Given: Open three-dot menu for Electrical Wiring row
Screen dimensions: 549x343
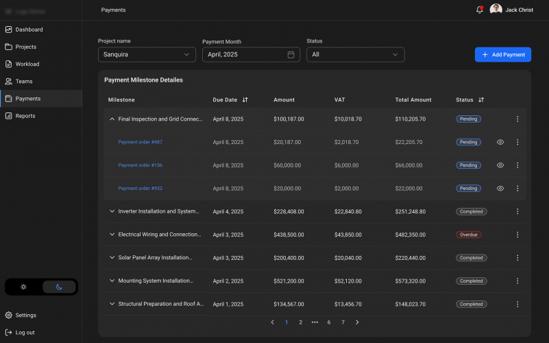Looking at the screenshot, I should pos(517,235).
